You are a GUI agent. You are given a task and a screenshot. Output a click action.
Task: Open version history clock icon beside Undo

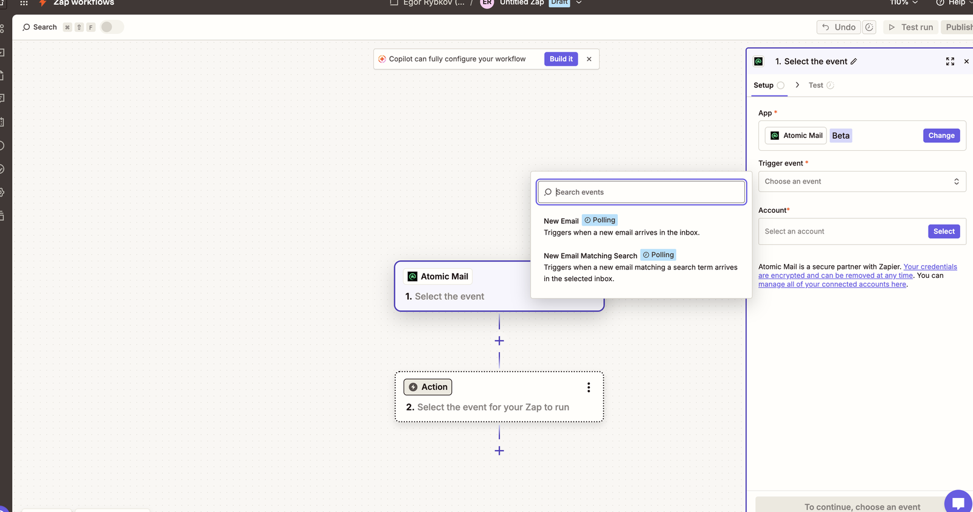click(870, 27)
